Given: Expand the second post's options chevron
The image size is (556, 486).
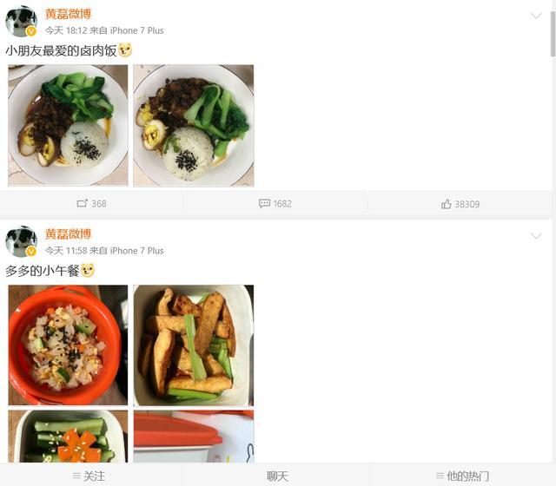Looking at the screenshot, I should point(536,236).
